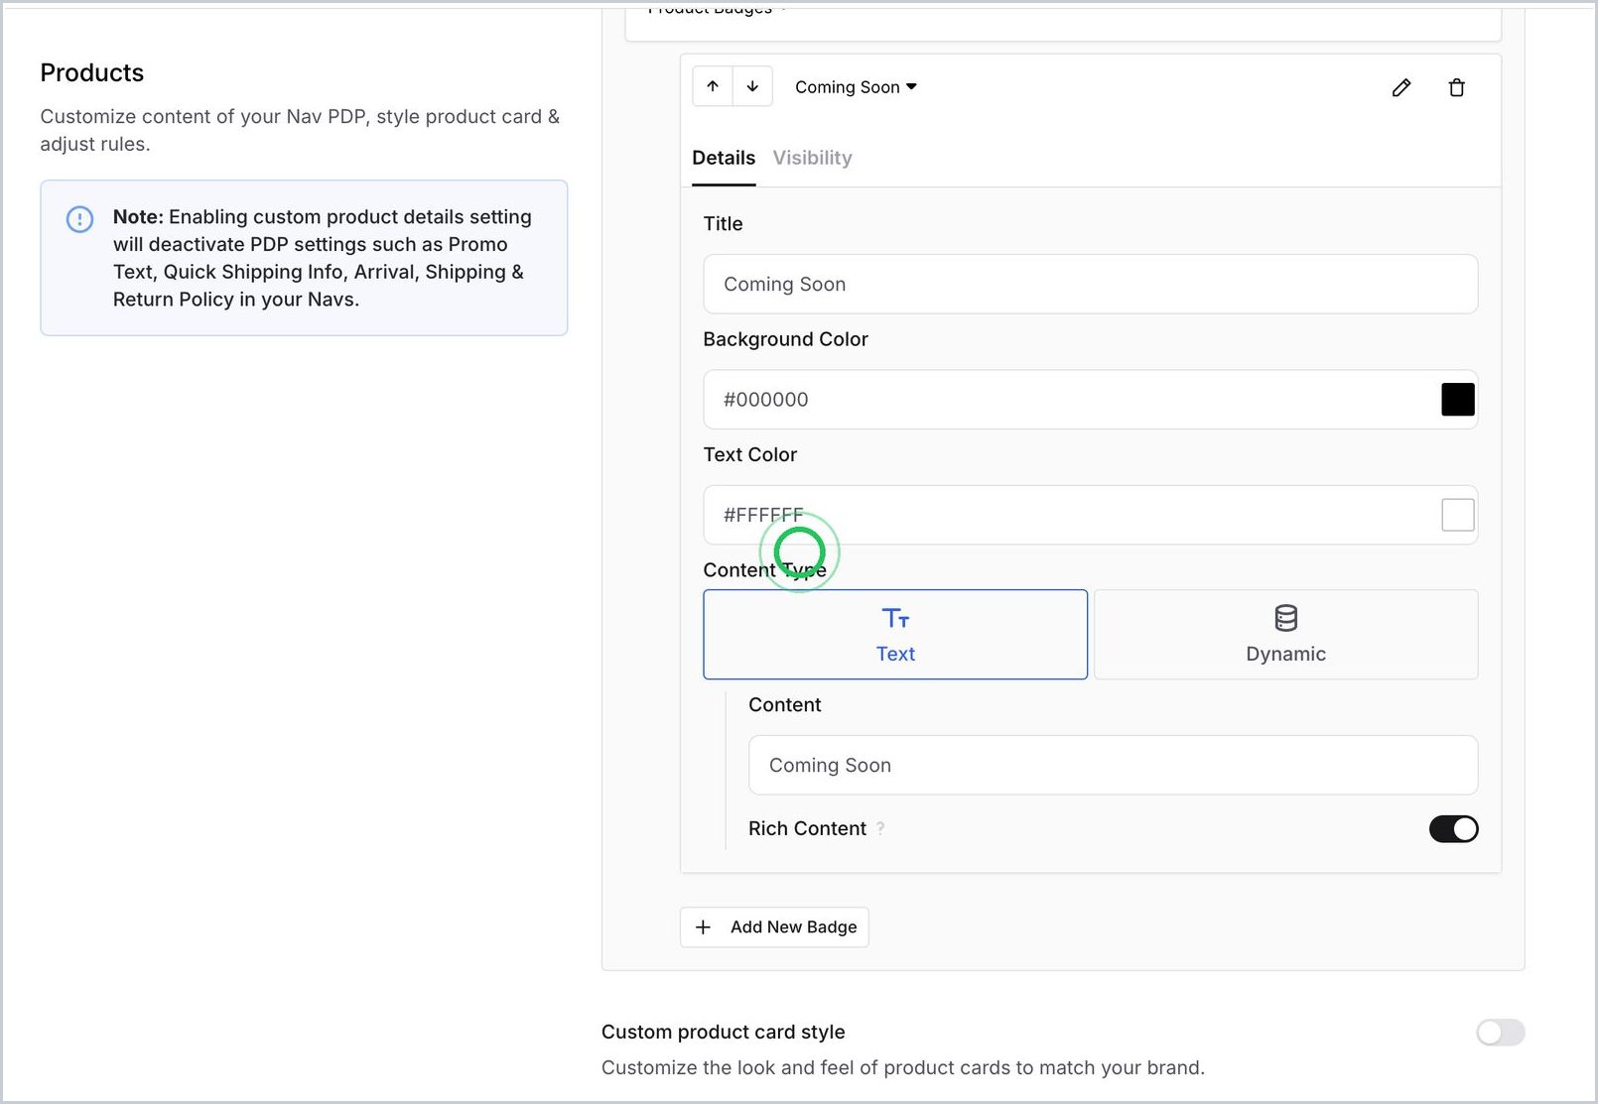Click the pencil edit badge icon
The width and height of the screenshot is (1598, 1104).
point(1400,87)
